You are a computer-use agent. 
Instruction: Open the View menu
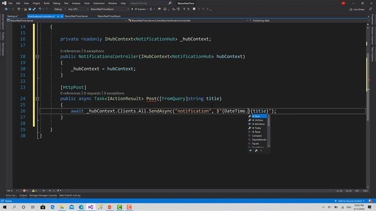point(26,4)
